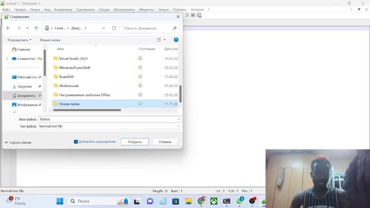This screenshot has width=370, height=208.
Task: Open the Макросы menu in Notepad++
Action: 146,10
